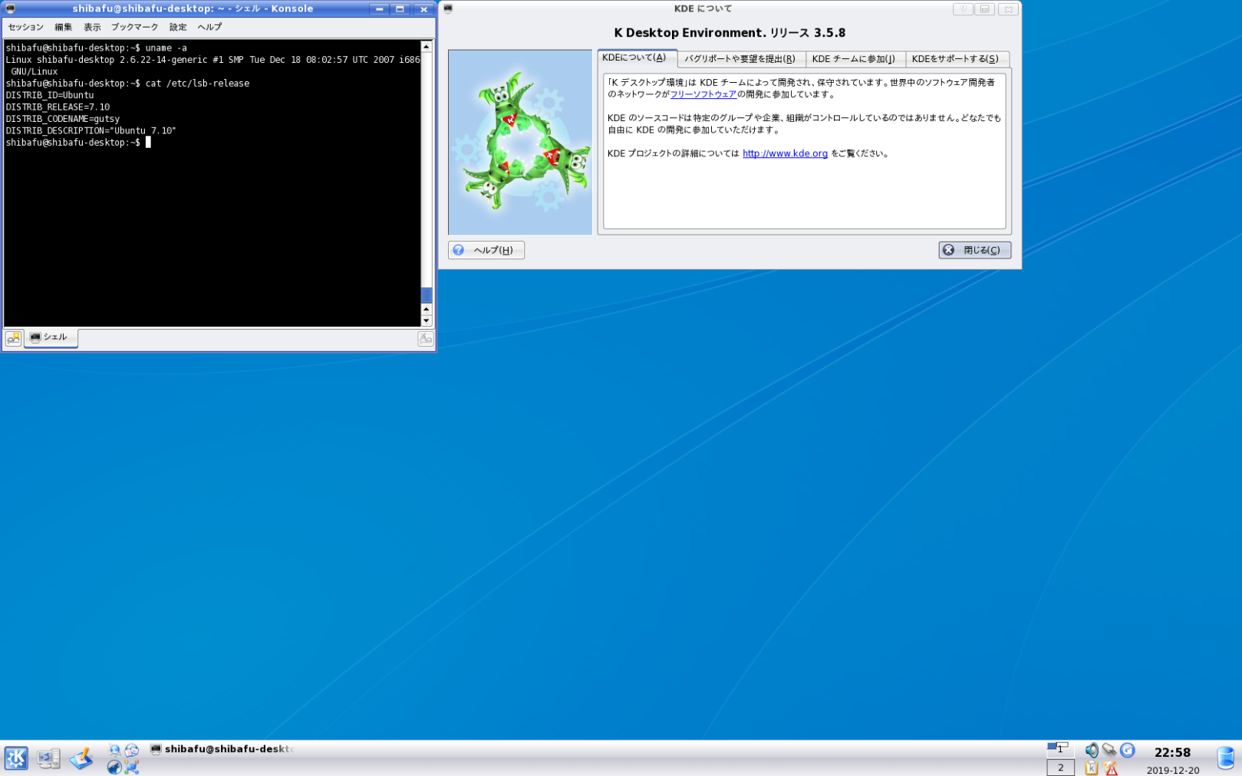Screen dimensions: 1242x776
Task: Open the volume mixer speaker icon
Action: pos(1091,751)
